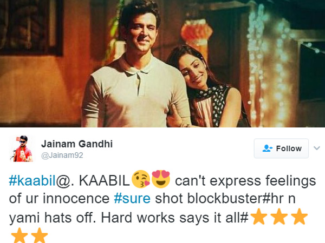Viewport: 325px width, 243px height.
Task: Click the Follow button
Action: [281, 148]
